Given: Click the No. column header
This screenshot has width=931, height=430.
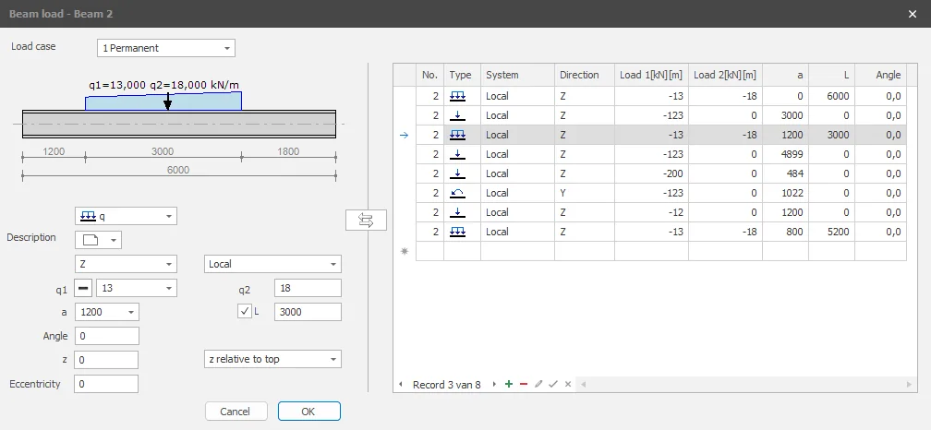Looking at the screenshot, I should (x=429, y=75).
